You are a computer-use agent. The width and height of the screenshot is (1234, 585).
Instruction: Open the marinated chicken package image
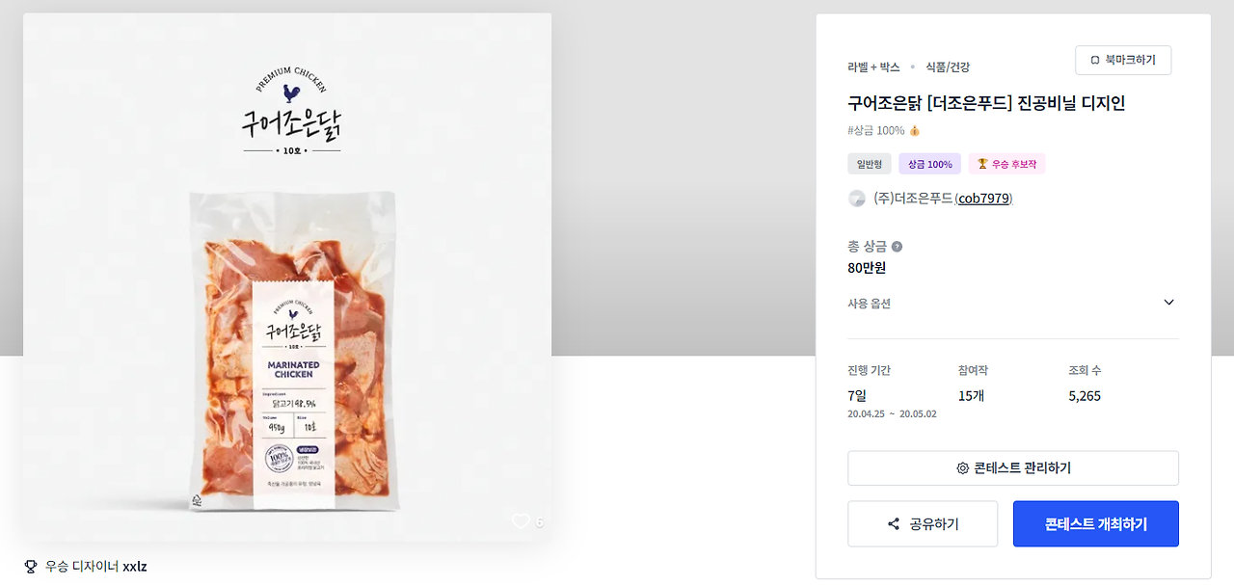(x=292, y=352)
